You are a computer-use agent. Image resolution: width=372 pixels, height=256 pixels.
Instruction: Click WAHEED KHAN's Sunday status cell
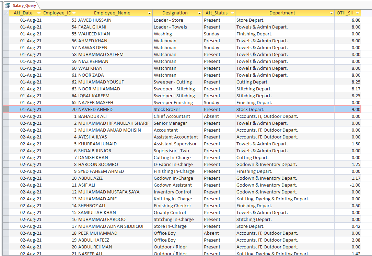click(x=219, y=34)
